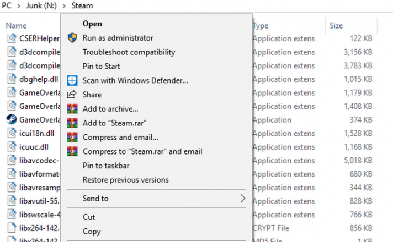
Task: Choose Add to archive...
Action: (156, 109)
